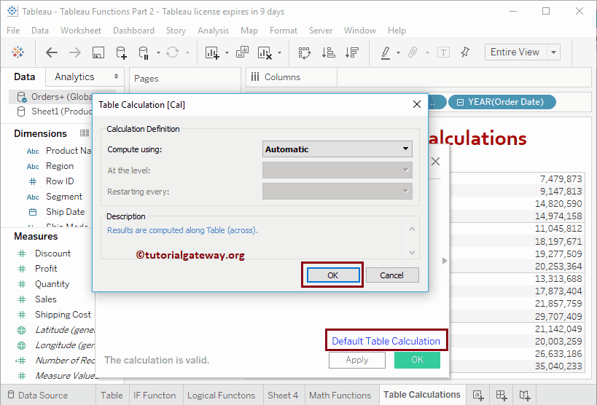597x405 pixels.
Task: Expand the calculation editor side arrow
Action: [x=445, y=261]
